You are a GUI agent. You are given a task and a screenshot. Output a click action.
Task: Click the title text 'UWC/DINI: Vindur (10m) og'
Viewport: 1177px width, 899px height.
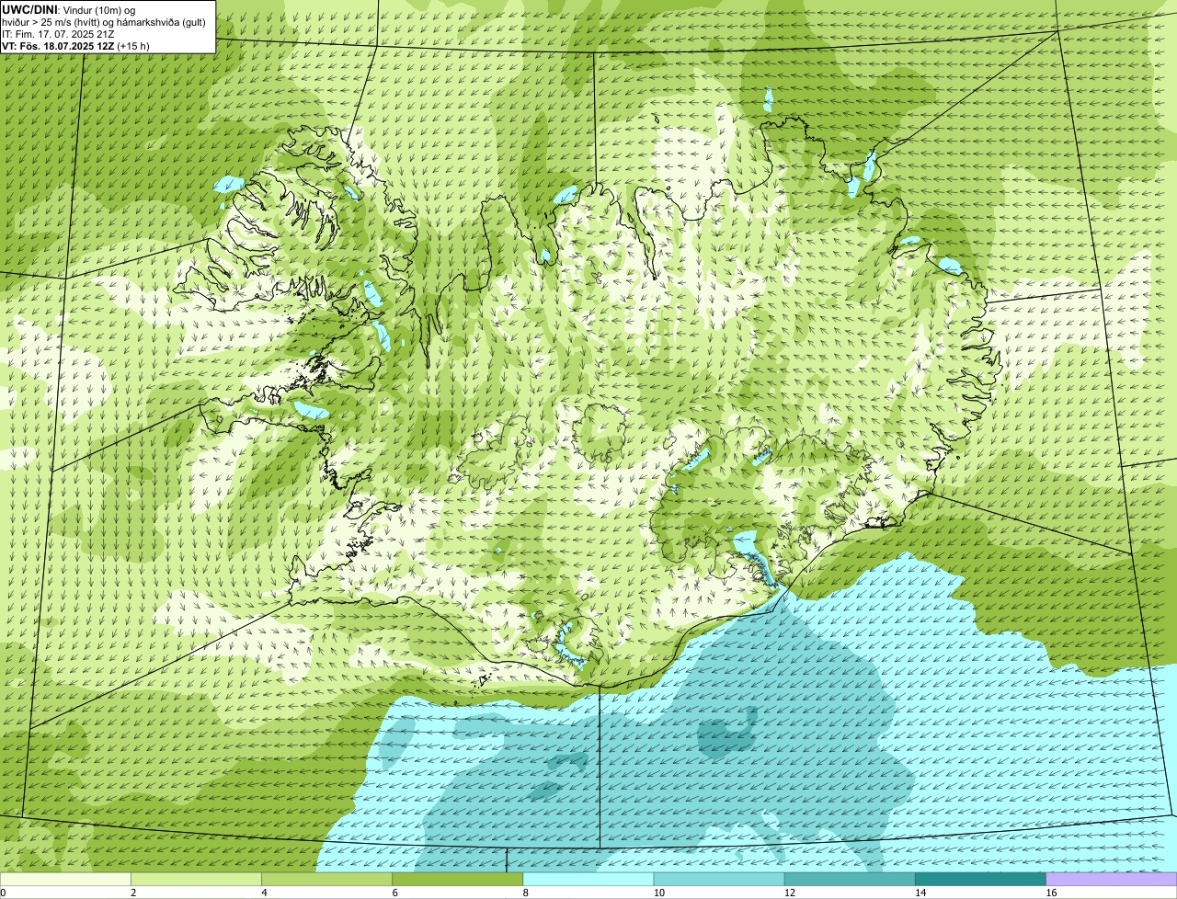(x=69, y=10)
